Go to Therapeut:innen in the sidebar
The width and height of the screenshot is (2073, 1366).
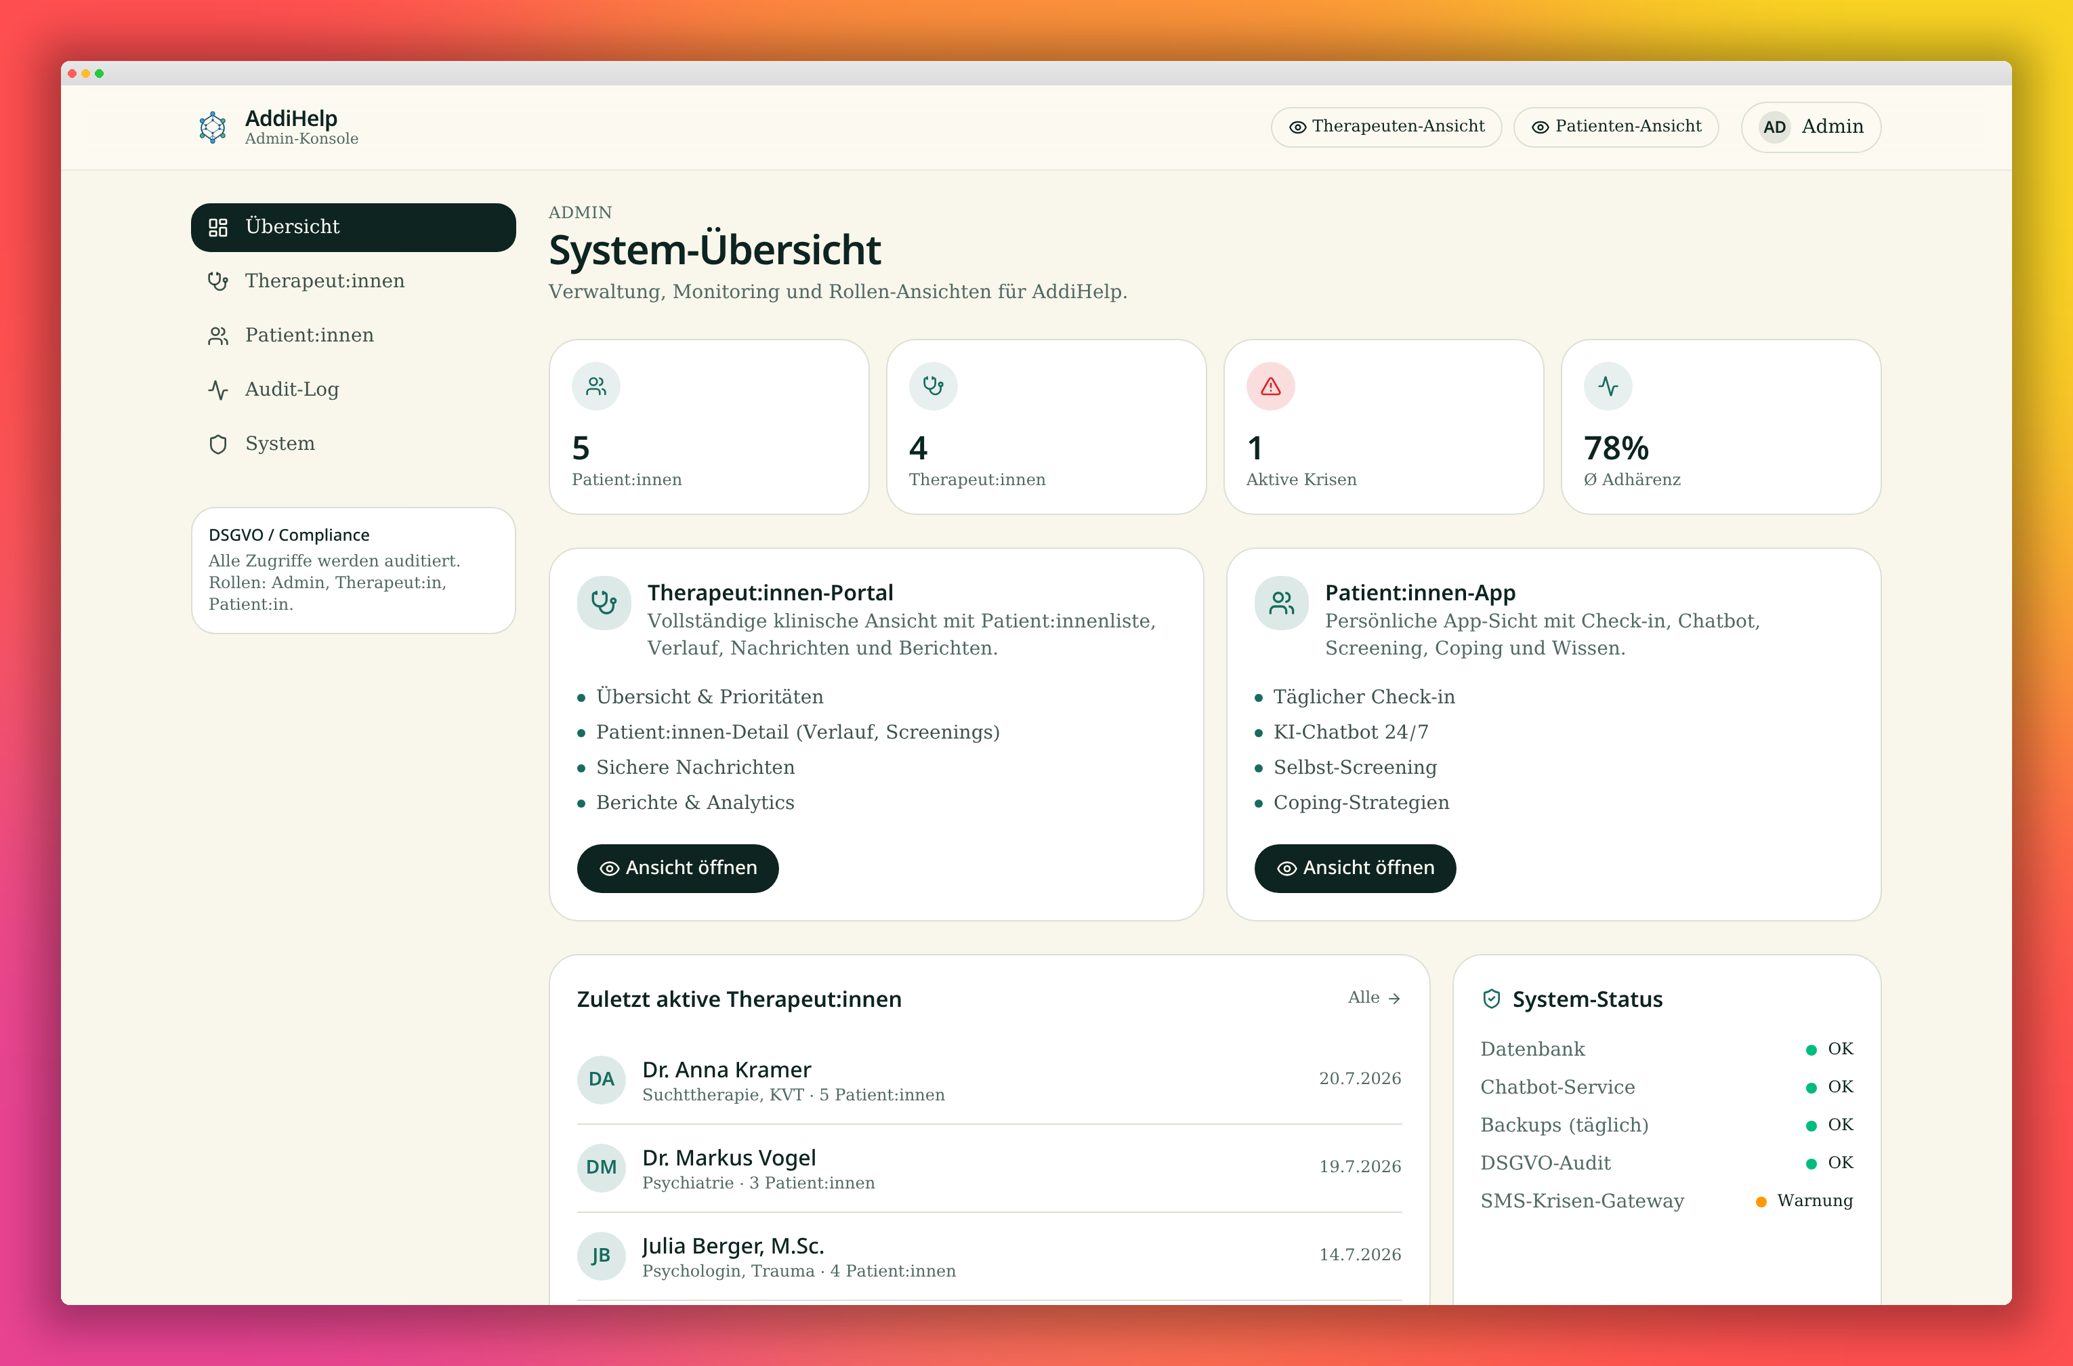pos(354,281)
